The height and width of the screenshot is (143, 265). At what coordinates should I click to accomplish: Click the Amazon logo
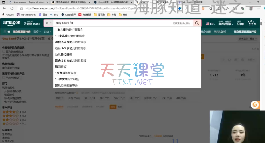point(12,23)
